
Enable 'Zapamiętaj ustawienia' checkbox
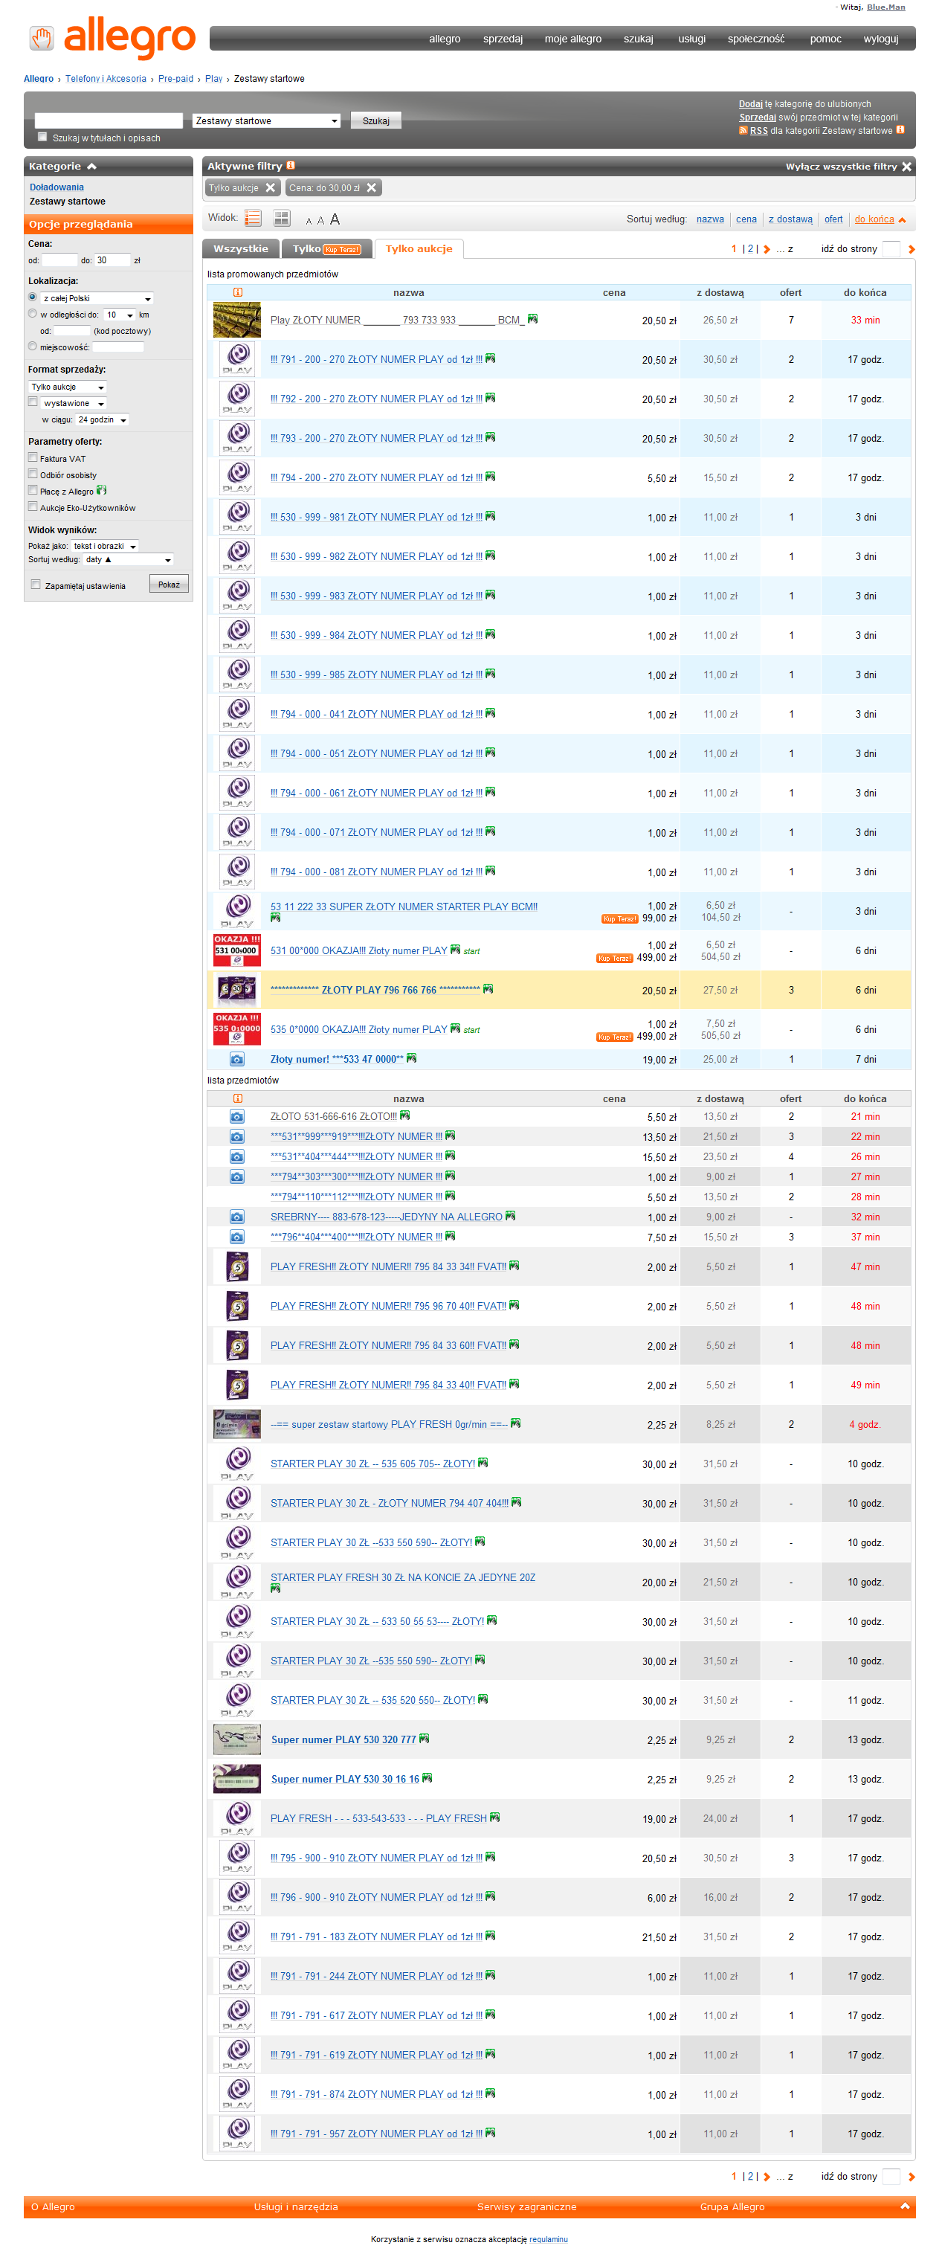pos(36,585)
